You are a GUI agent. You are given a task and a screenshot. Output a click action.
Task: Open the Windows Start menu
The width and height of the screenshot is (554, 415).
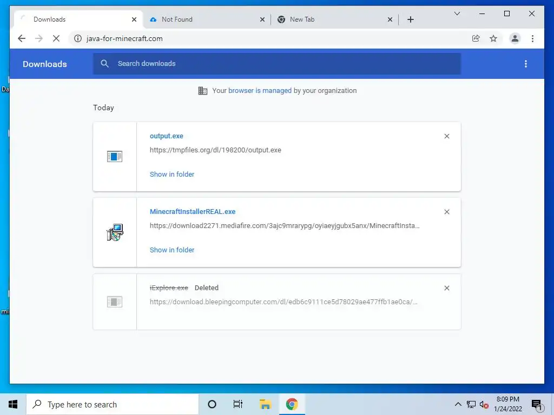13,404
